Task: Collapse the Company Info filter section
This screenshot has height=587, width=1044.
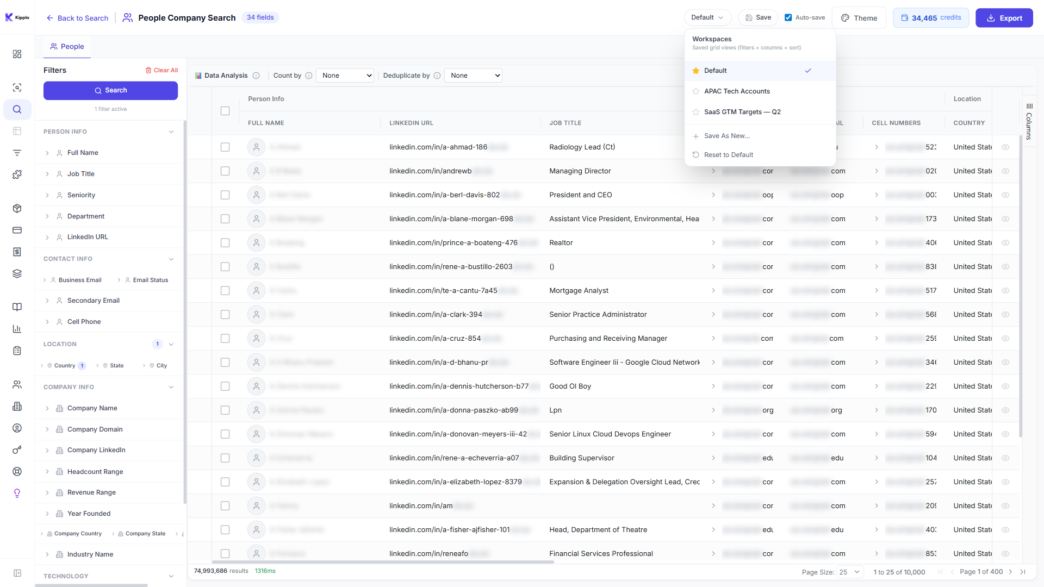Action: coord(171,386)
